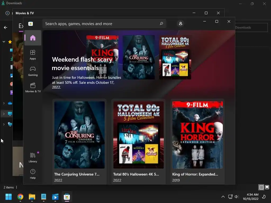Viewport: 271px width, 203px height.
Task: Switch File Explorer to details view
Action: [x=261, y=187]
